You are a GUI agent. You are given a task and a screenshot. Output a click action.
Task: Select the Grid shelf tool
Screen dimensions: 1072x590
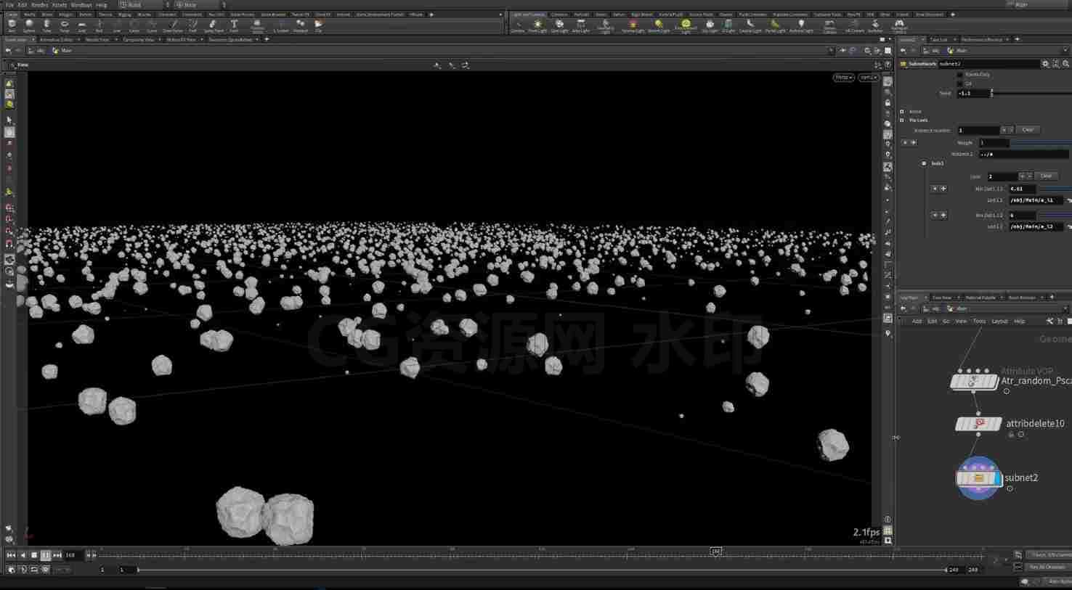click(81, 25)
